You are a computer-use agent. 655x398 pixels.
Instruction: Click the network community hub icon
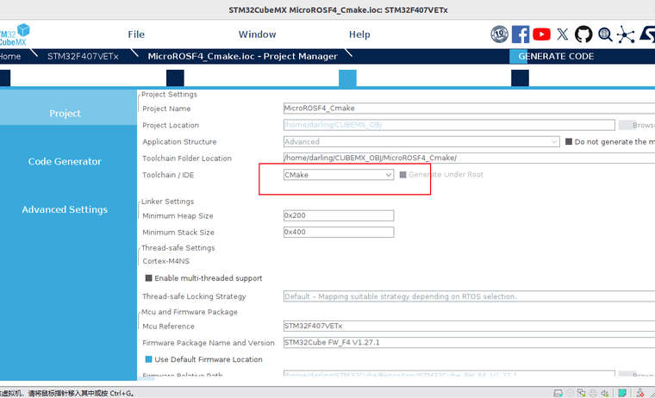[626, 34]
